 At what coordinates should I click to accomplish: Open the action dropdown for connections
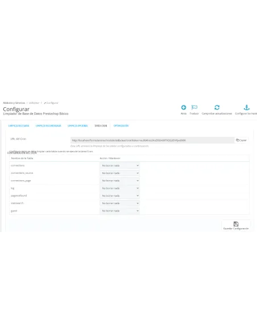click(119, 165)
